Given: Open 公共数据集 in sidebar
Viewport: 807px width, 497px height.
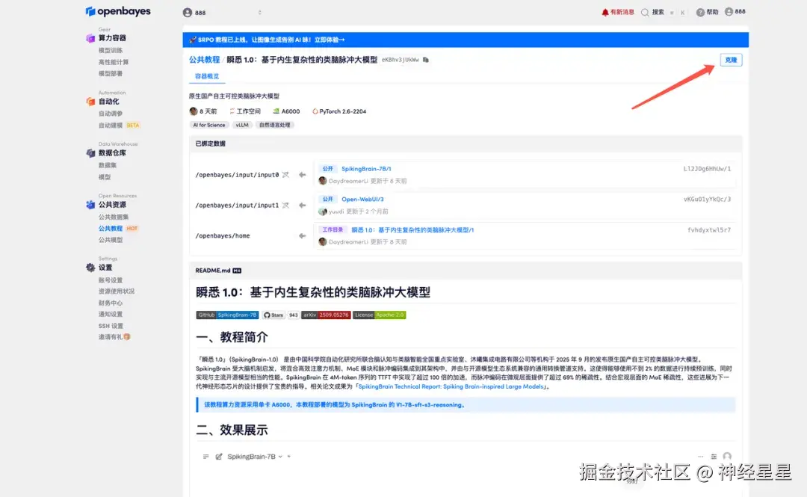Looking at the screenshot, I should point(114,217).
